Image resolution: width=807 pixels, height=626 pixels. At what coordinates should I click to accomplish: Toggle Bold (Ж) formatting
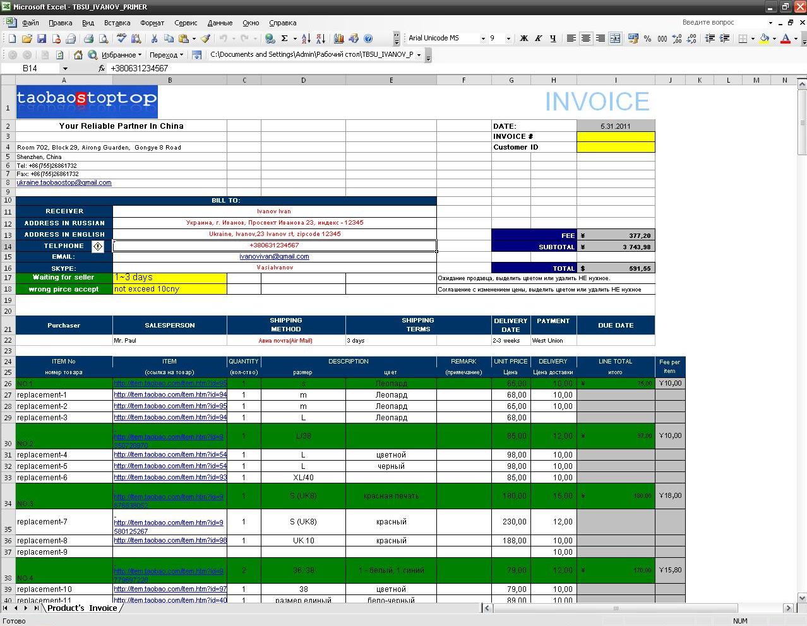(523, 38)
